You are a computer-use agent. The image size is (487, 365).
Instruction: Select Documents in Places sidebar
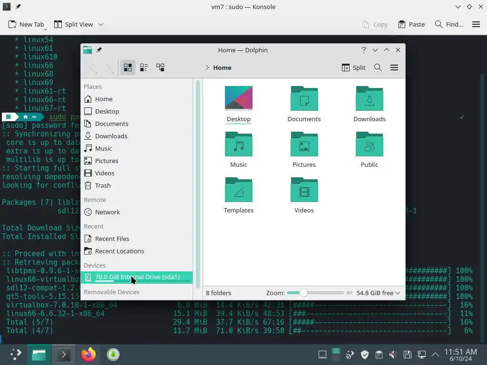[x=136, y=124]
